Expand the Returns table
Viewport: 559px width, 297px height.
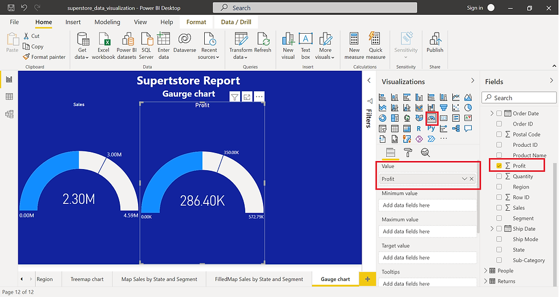point(485,281)
